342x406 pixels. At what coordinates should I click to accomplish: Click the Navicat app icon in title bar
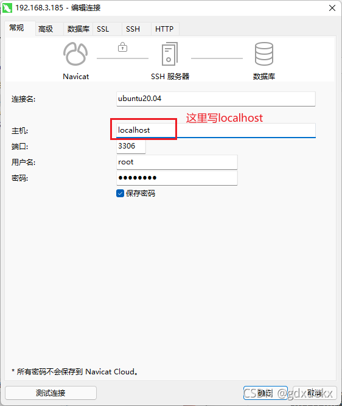click(7, 8)
